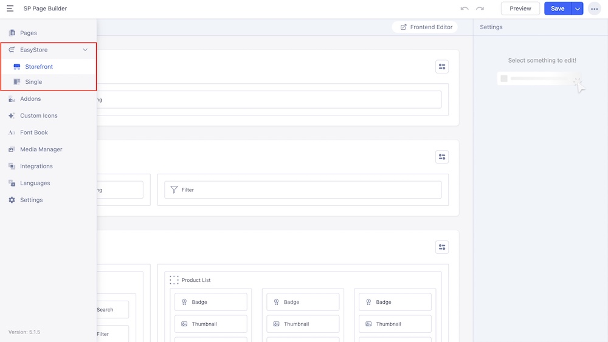Open Pages in the sidebar
This screenshot has width=608, height=342.
point(28,33)
